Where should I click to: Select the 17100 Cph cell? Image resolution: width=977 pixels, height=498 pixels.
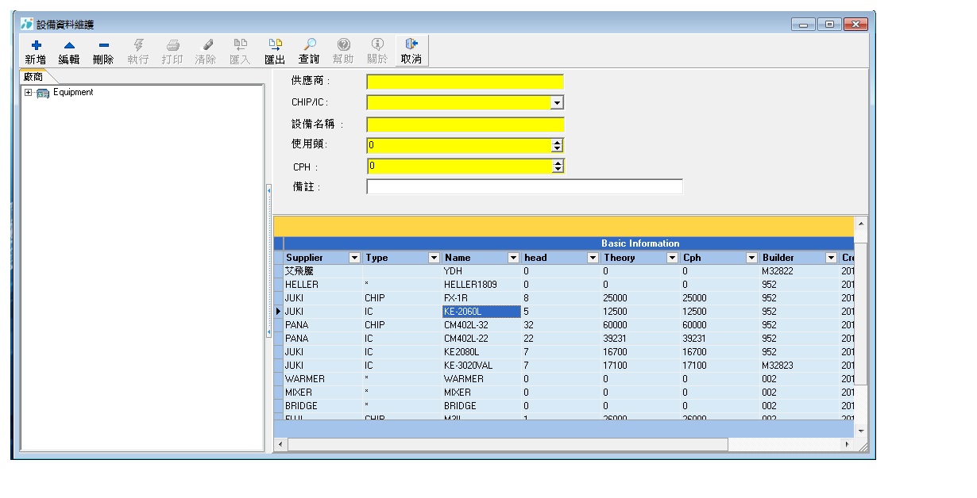click(720, 366)
